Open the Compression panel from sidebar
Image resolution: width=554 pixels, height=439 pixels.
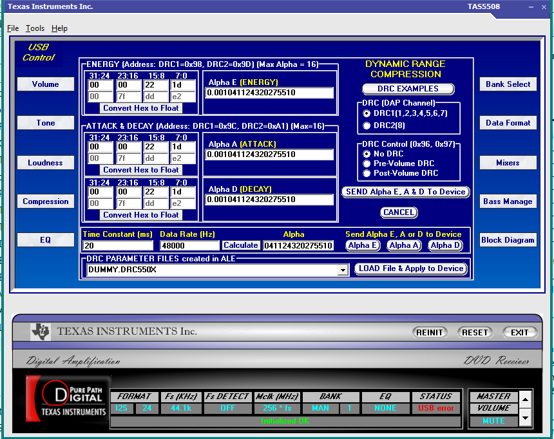pyautogui.click(x=46, y=201)
